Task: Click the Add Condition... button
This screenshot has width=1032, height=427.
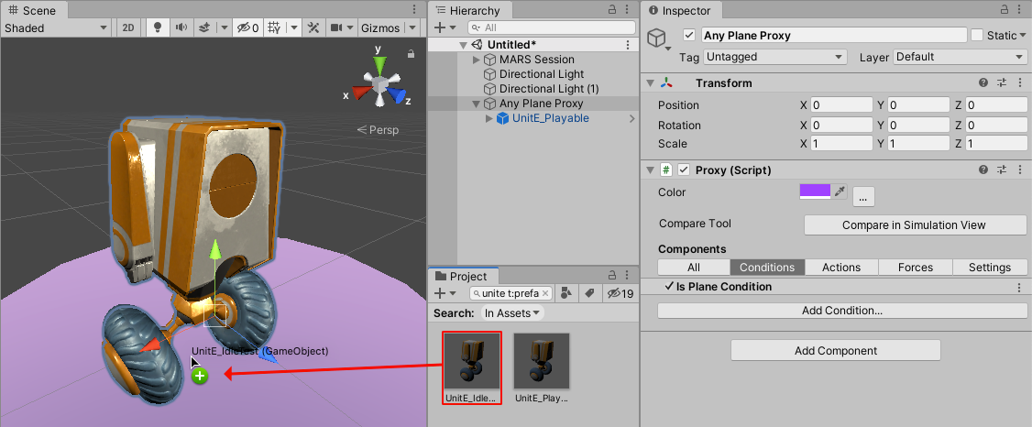Action: point(841,311)
